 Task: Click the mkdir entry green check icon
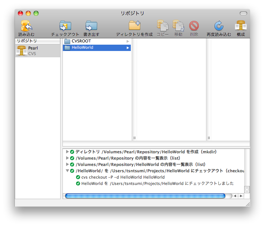pyautogui.click(x=72, y=152)
